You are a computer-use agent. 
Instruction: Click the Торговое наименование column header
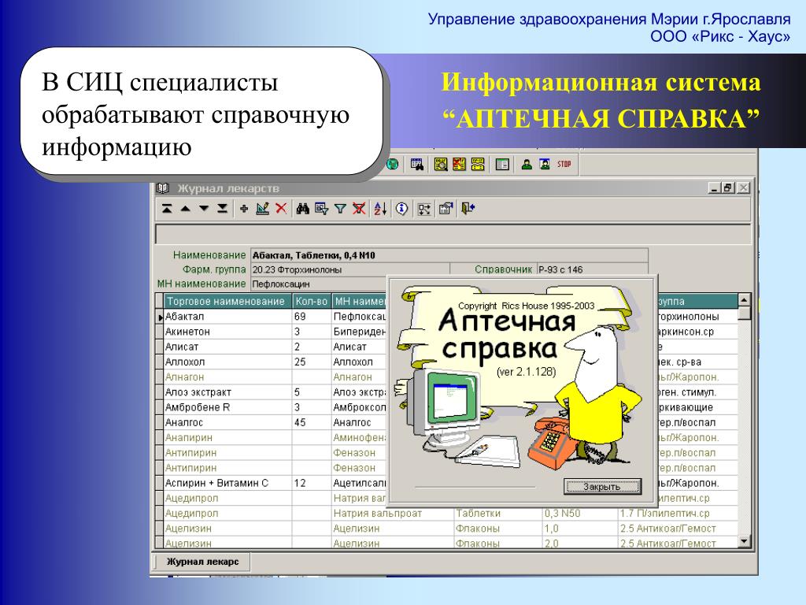click(227, 302)
